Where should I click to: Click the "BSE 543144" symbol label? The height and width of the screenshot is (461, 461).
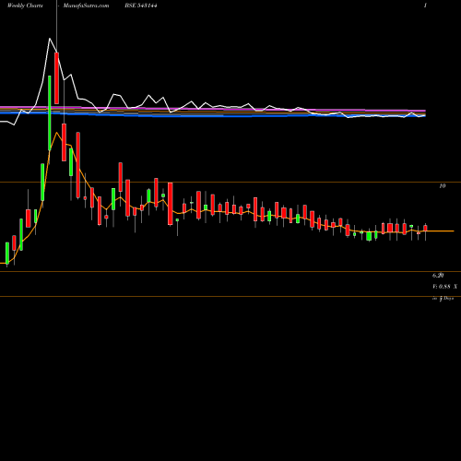coord(141,6)
